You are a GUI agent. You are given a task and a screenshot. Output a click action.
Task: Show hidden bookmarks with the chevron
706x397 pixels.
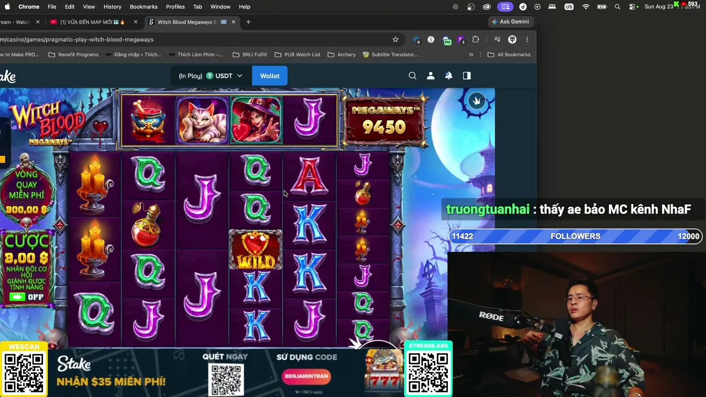pos(471,55)
